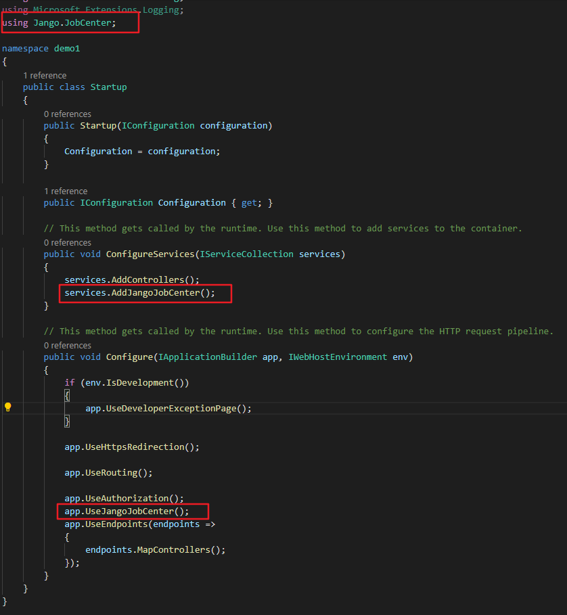Click 'IApplicationBuilder' parameter type

pos(208,357)
